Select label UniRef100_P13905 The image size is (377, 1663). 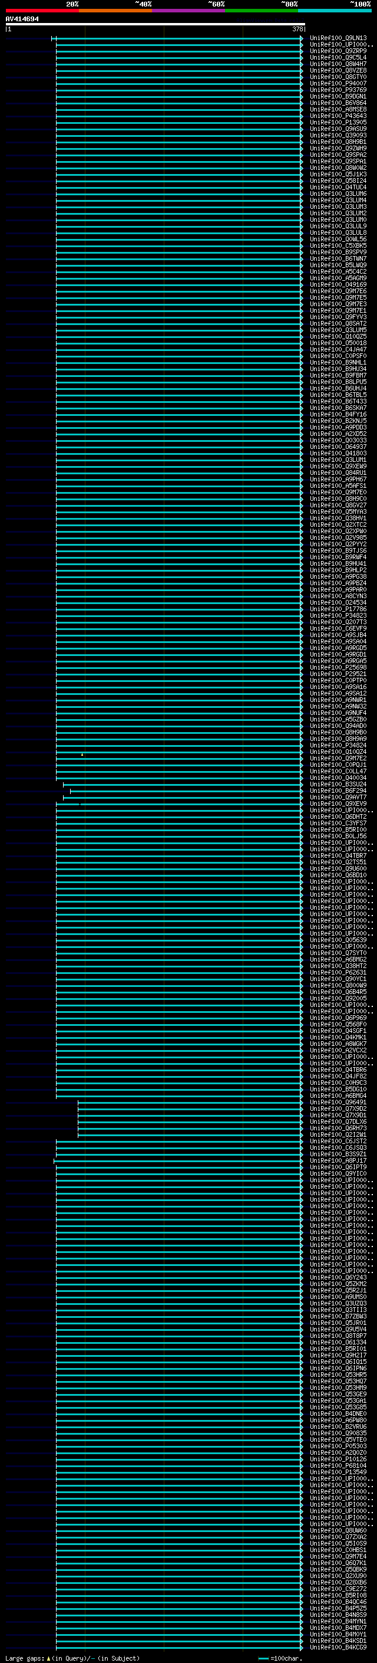[x=338, y=123]
